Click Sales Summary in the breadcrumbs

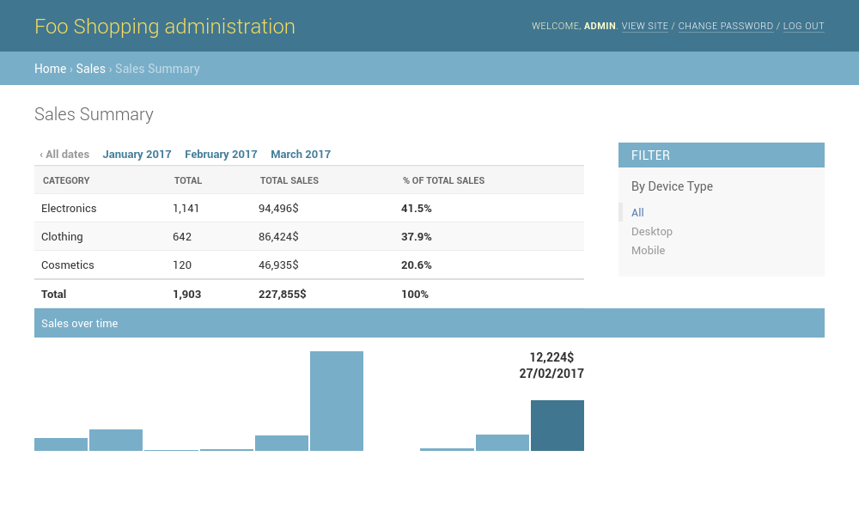[x=157, y=69]
